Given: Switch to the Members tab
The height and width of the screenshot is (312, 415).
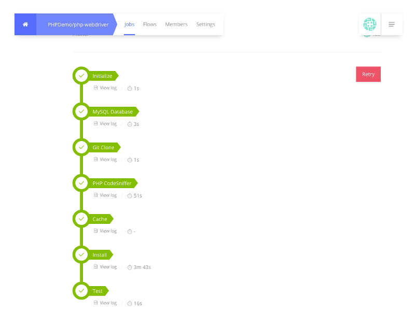Looking at the screenshot, I should click(x=176, y=24).
